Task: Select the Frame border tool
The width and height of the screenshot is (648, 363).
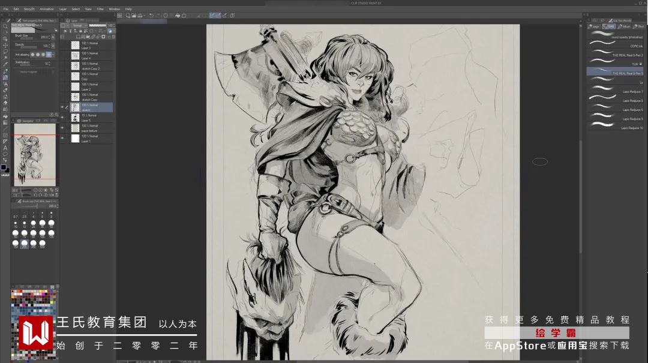Action: (x=5, y=135)
